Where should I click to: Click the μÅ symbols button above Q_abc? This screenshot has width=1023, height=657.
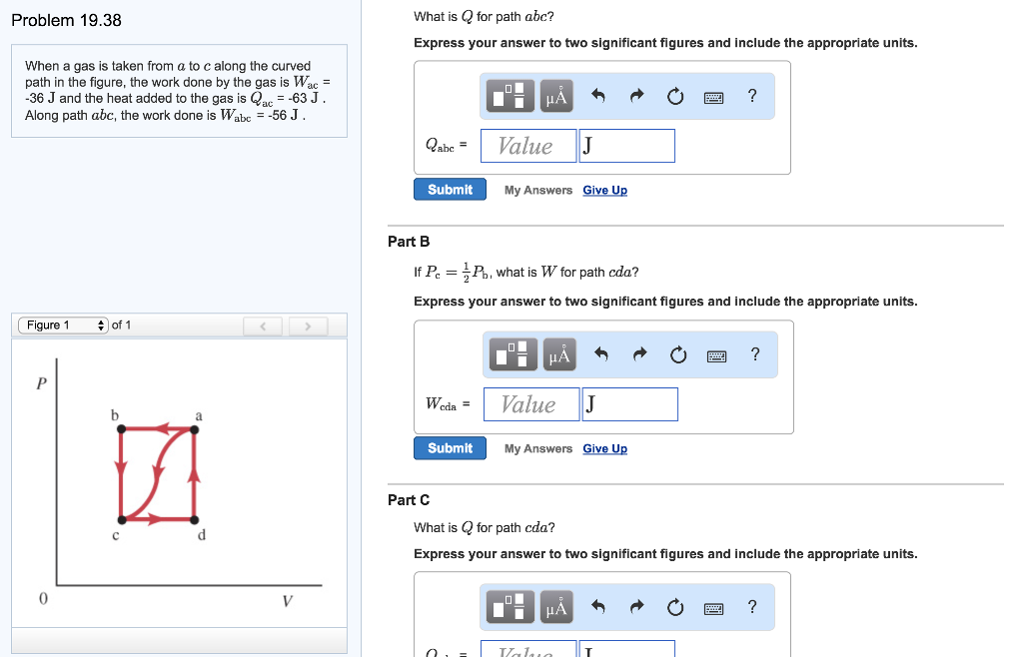(x=555, y=96)
